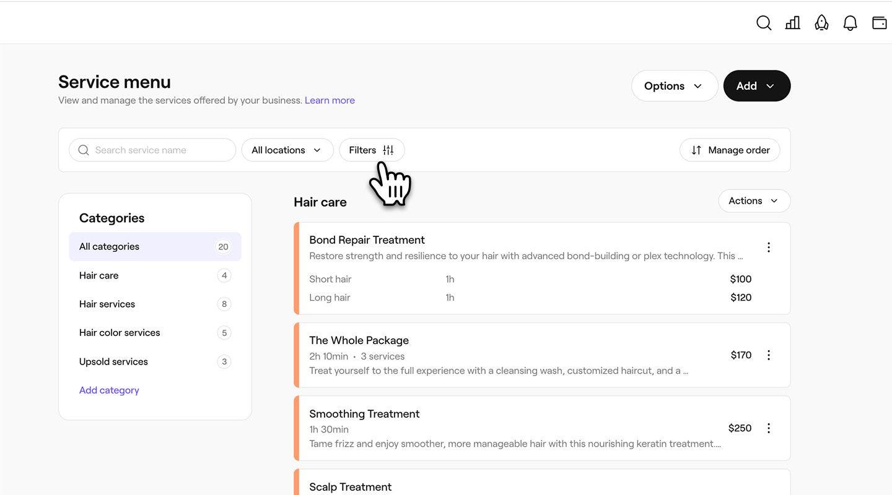Expand the All locations dropdown

click(287, 150)
